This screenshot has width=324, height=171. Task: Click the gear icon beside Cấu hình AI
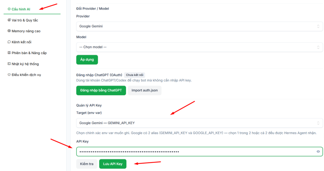click(x=9, y=9)
